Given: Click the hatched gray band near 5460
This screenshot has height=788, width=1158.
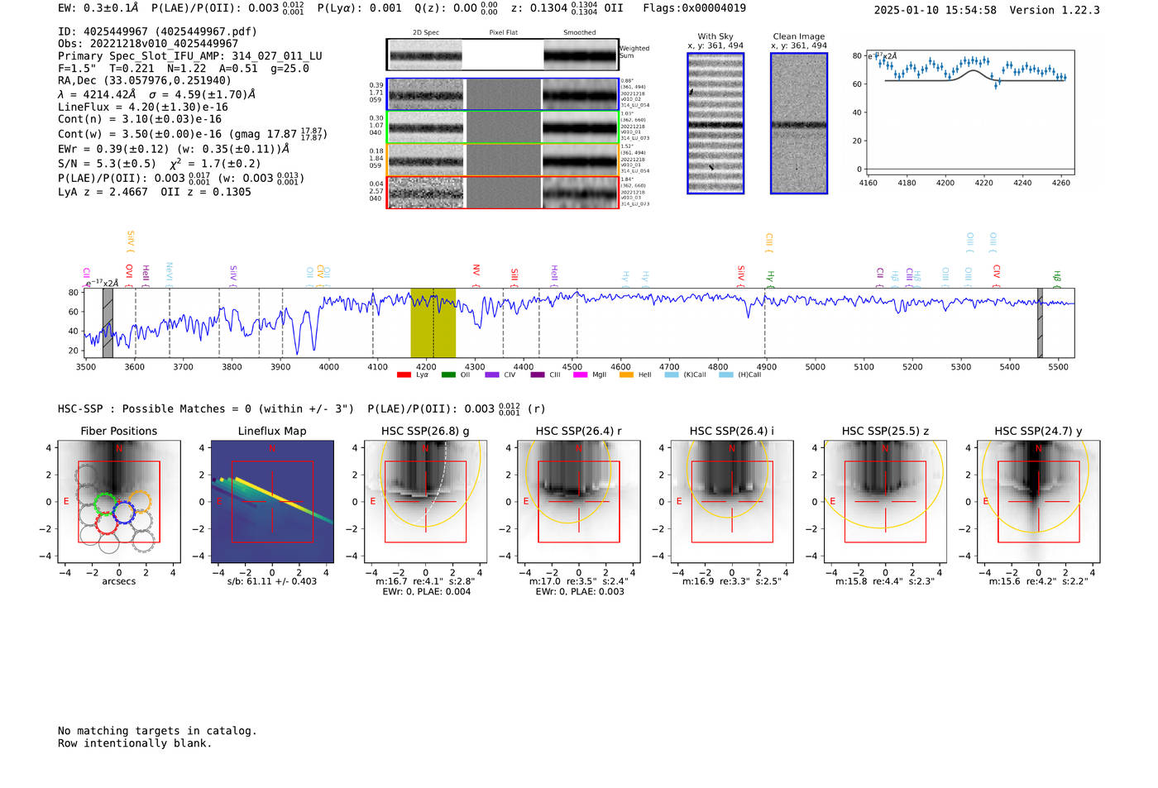Looking at the screenshot, I should (x=1041, y=322).
